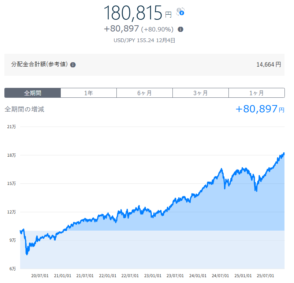Click the 14,664円 distribution total value
Screen dimensions: 294x283
pos(268,64)
